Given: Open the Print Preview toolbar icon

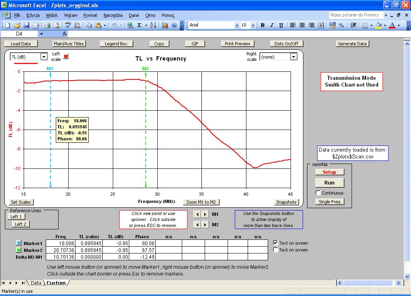Looking at the screenshot, I should pos(57,25).
